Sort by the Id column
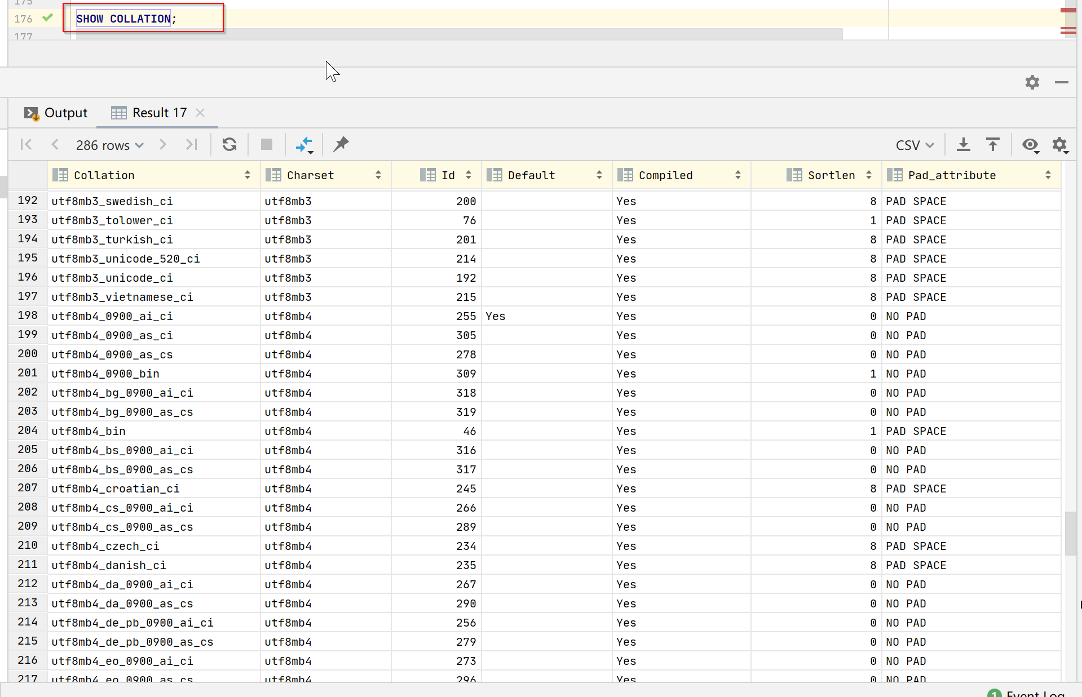Image resolution: width=1082 pixels, height=697 pixels. point(436,175)
